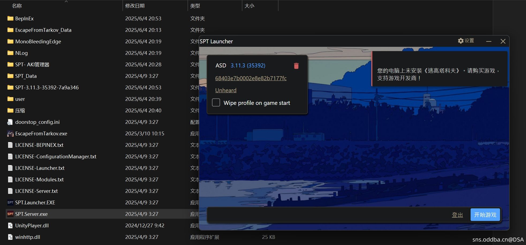The width and height of the screenshot is (526, 245).
Task: Click the 应用程序扩展 type for winhttp.dll
Action: point(205,237)
